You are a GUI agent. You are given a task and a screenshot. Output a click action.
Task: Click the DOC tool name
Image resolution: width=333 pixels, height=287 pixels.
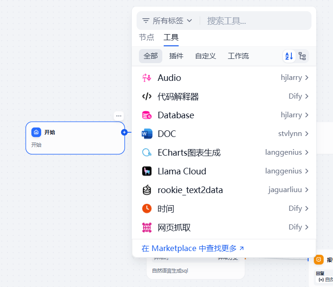pyautogui.click(x=167, y=134)
